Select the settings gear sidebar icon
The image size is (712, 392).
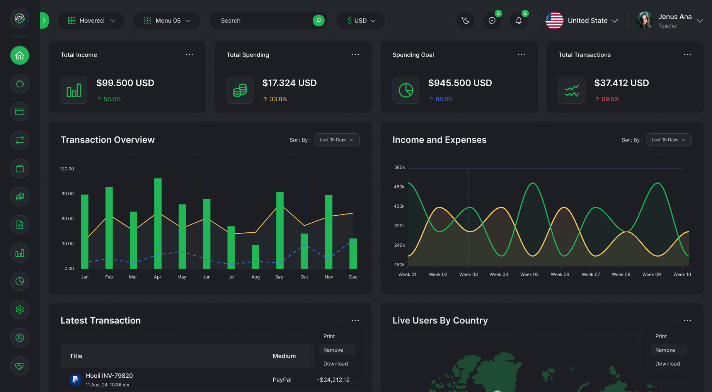pos(20,310)
